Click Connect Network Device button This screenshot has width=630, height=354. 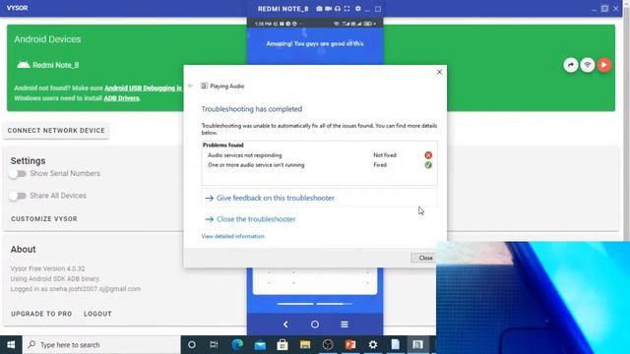click(x=56, y=131)
